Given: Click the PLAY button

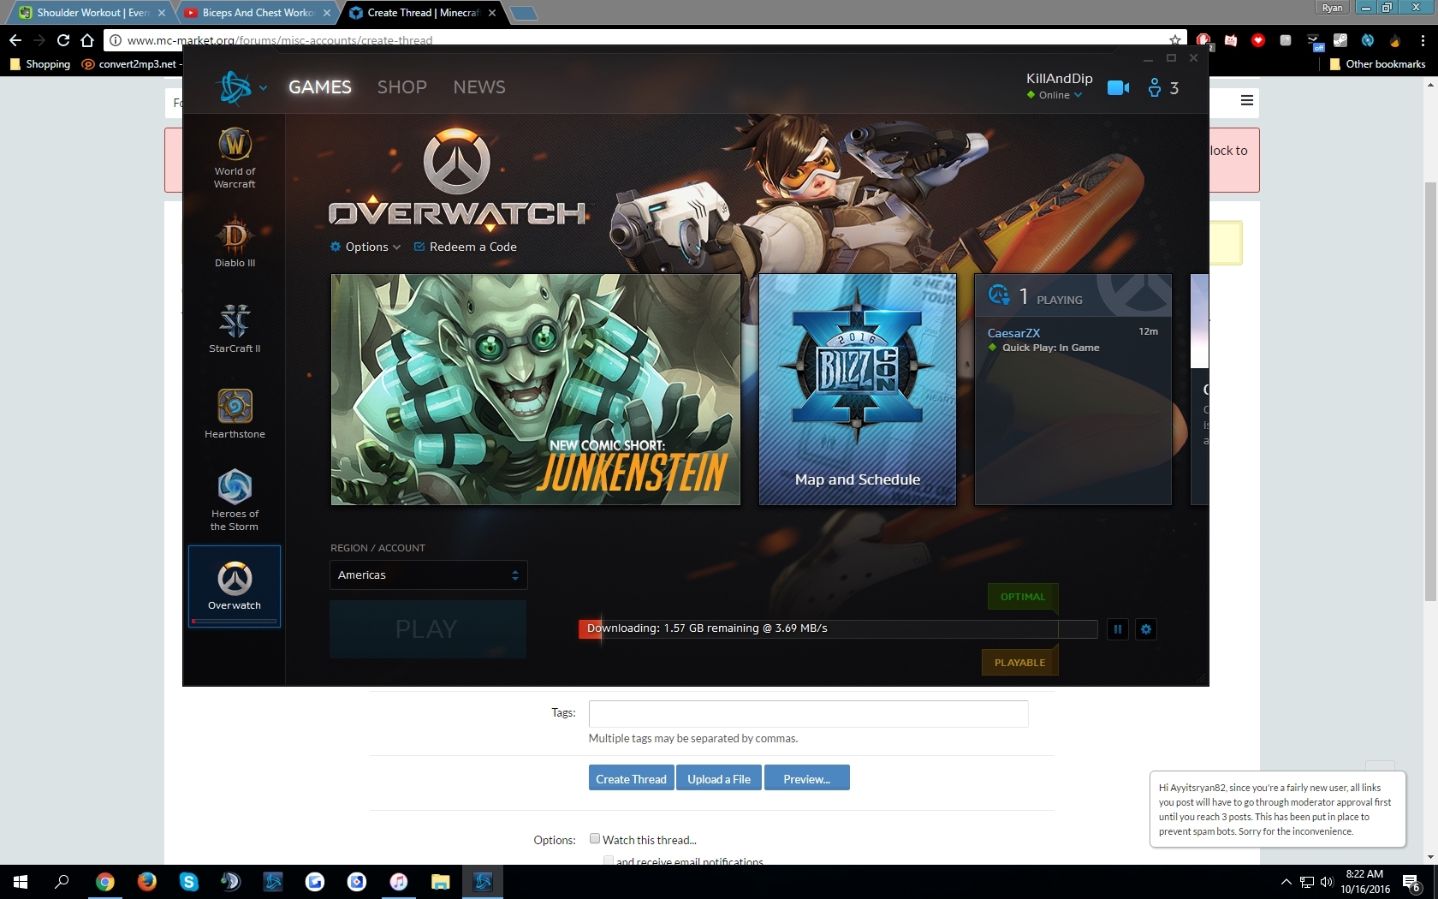Looking at the screenshot, I should tap(428, 629).
